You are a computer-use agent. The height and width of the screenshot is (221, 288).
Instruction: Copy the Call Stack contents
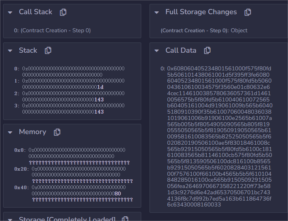tap(63, 12)
